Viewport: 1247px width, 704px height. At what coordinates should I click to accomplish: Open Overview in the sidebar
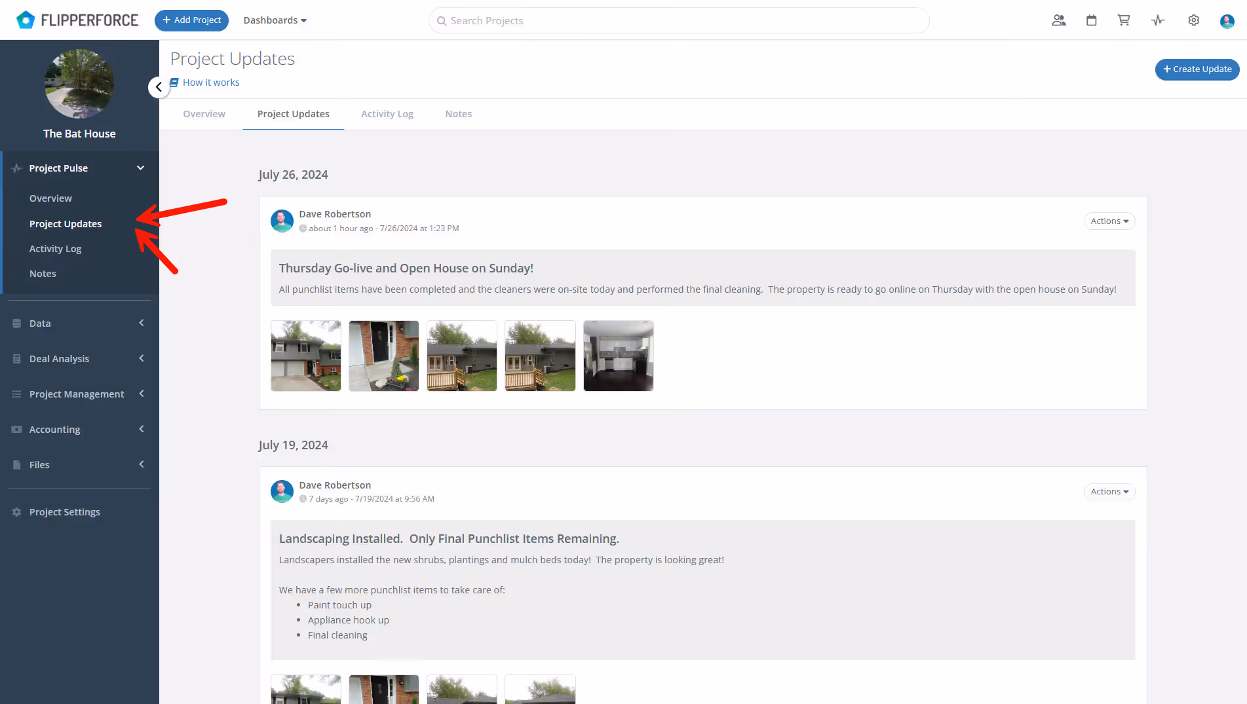pos(50,198)
